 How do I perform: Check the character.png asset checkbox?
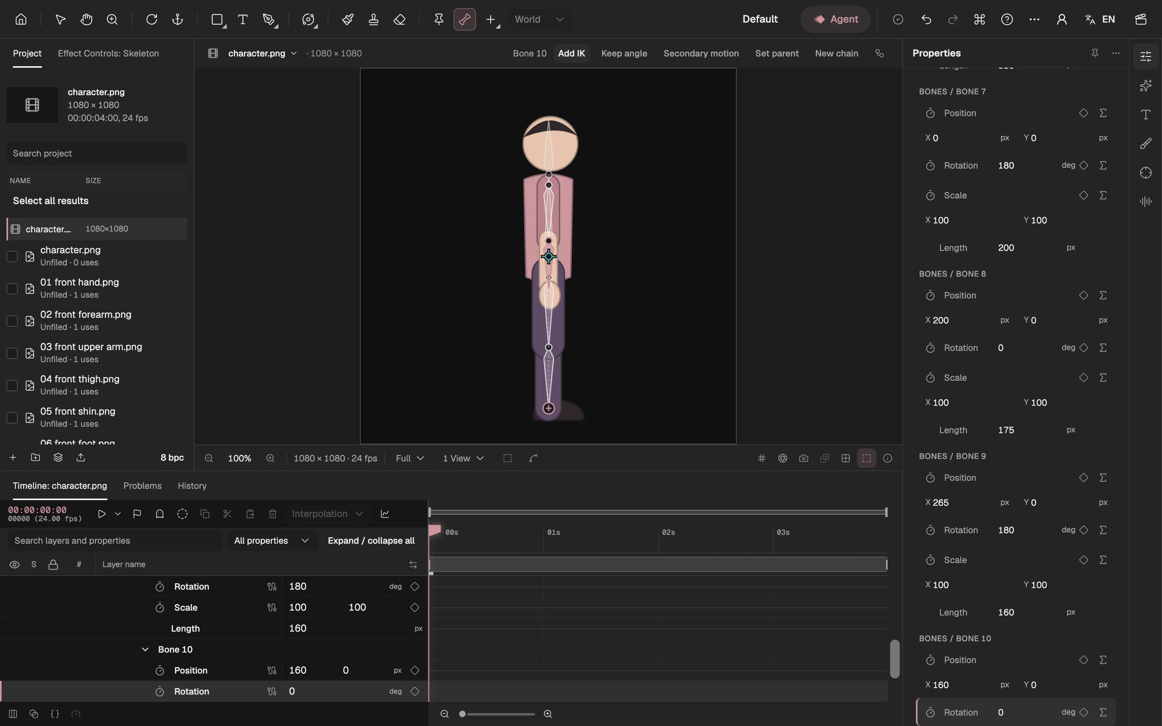point(12,257)
